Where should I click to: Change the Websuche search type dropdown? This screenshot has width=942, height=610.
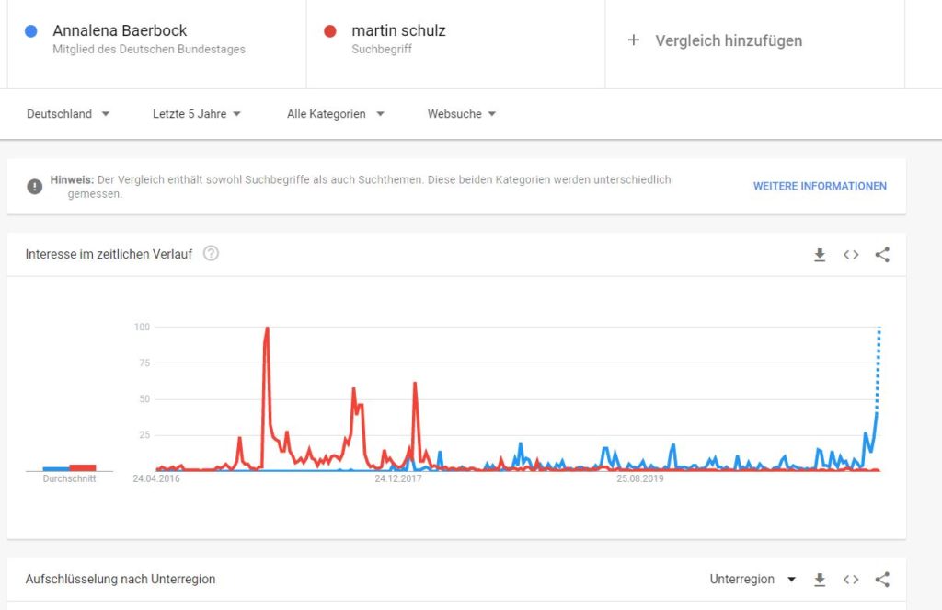point(462,113)
